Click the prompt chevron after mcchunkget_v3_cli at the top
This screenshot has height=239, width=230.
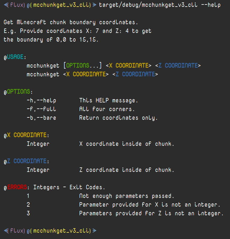[95, 5]
